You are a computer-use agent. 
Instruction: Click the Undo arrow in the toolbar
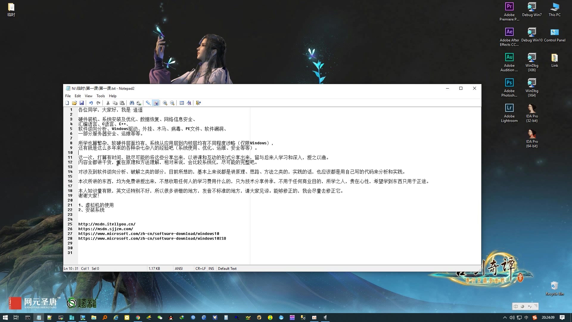pos(91,103)
